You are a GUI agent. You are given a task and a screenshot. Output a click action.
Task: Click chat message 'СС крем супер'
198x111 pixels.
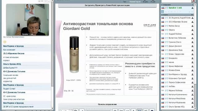coord(10,96)
